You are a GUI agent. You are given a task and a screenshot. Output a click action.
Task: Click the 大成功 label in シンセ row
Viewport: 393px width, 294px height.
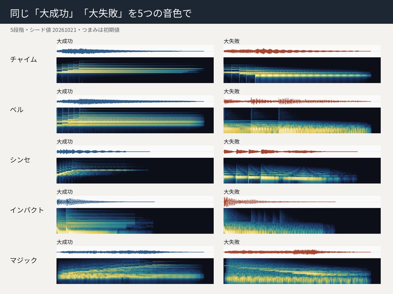click(x=64, y=142)
